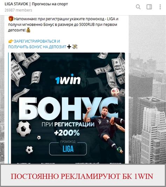Click the large soccer ball in banner
Screen dimensions: 166x187
23,128
